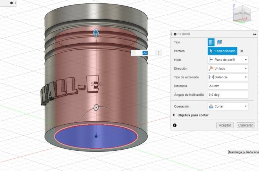
Task: Click the info icon in Extruir dialog
Action: click(x=175, y=125)
